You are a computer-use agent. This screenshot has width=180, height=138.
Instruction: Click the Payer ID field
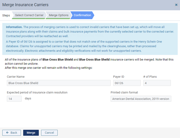point(127,83)
